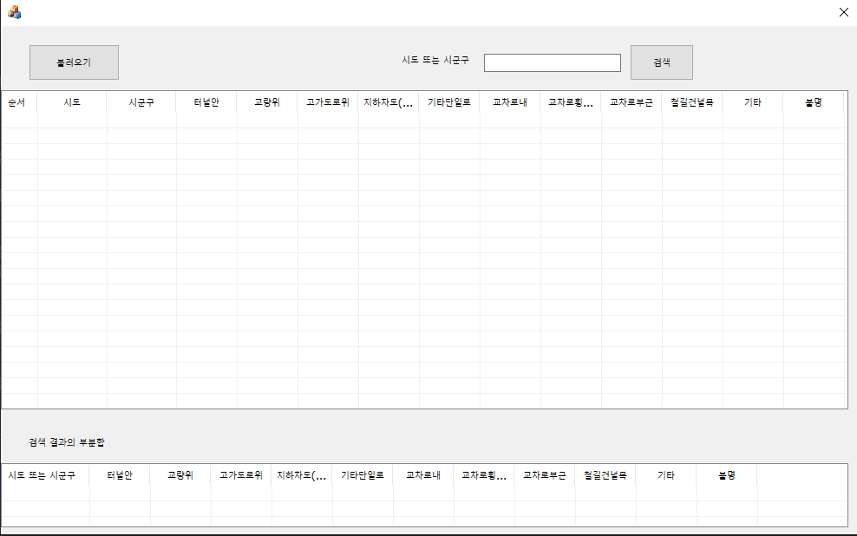Click subtotal grid 기타 column header
The width and height of the screenshot is (857, 536).
(x=665, y=475)
